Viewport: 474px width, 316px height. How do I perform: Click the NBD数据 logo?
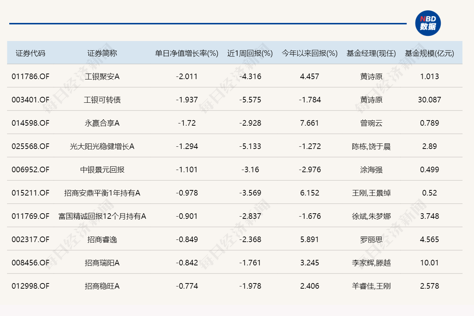(428, 23)
